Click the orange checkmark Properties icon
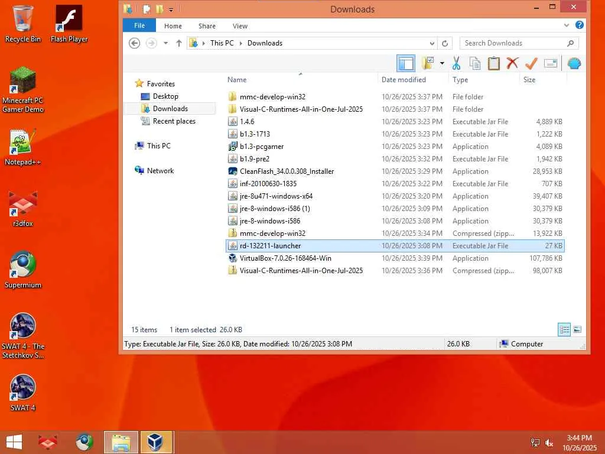Screen dimensions: 605x454 click(531, 63)
